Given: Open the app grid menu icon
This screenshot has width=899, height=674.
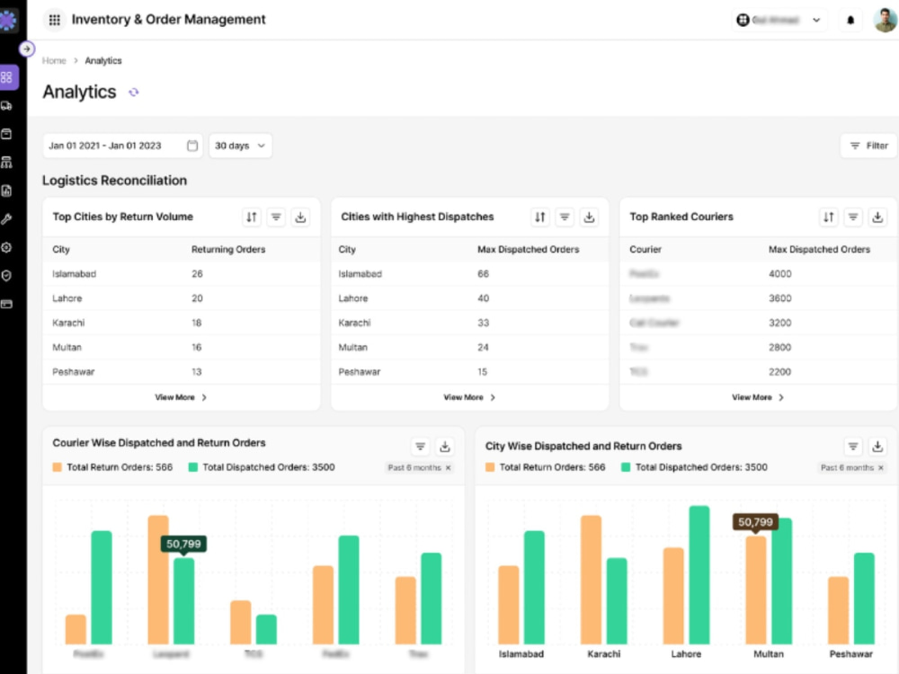Looking at the screenshot, I should [55, 20].
